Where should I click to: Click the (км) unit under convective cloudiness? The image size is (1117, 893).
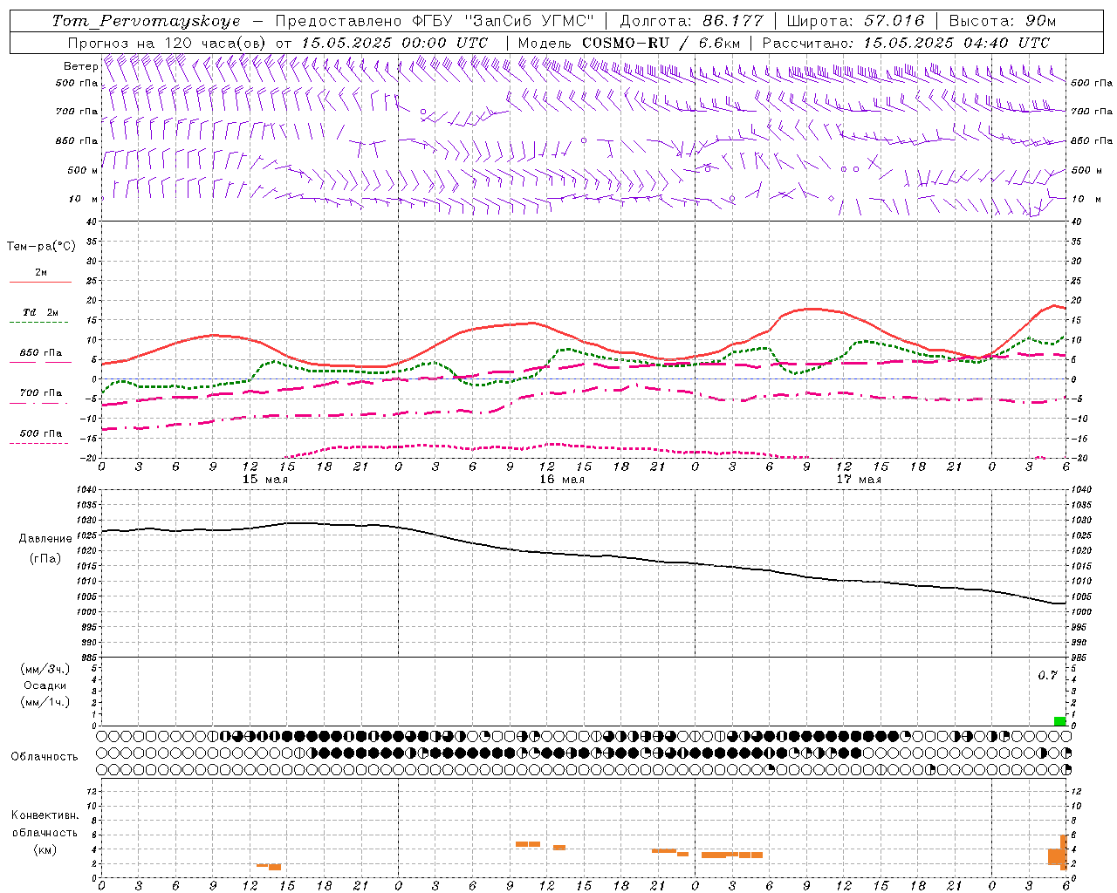click(x=45, y=849)
